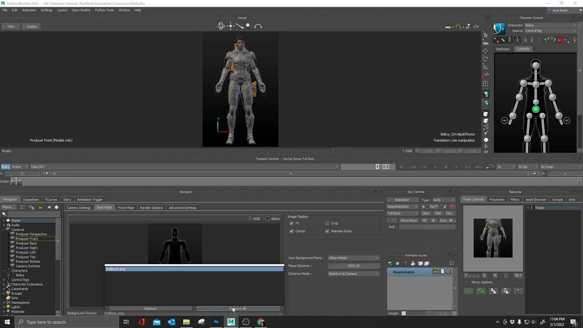Expand the Audio tree node
This screenshot has width=583, height=328.
(4, 225)
